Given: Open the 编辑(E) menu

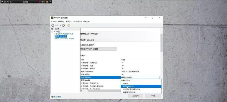Looking at the screenshot, I should pos(61,21).
